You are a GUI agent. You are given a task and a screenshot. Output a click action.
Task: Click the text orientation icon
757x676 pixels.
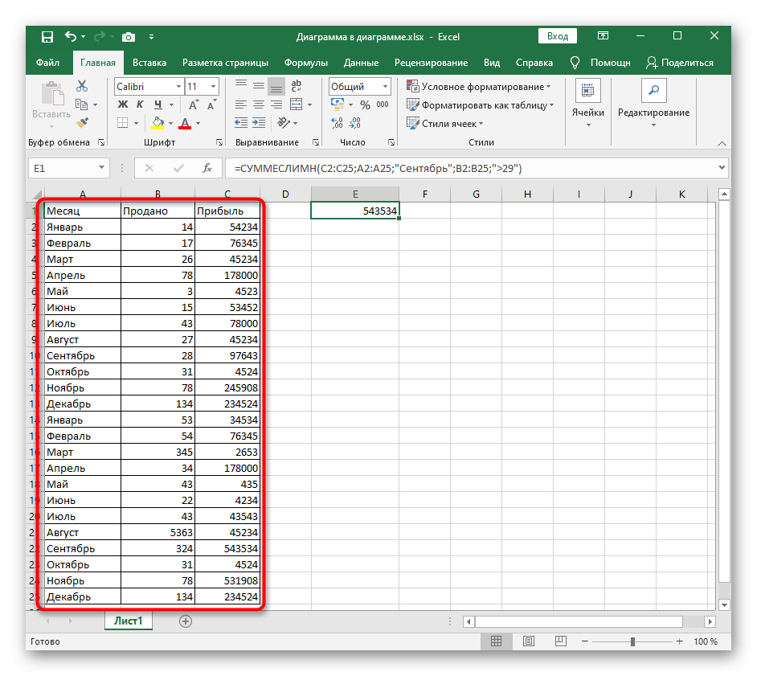[284, 123]
